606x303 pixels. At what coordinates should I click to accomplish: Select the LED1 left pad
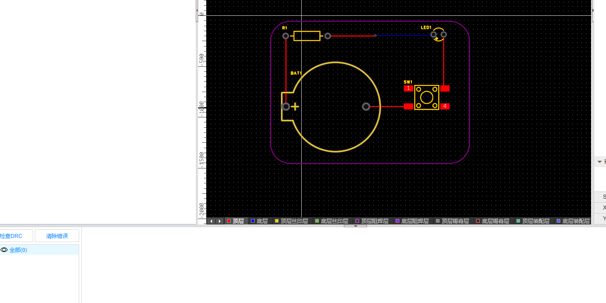pos(434,34)
